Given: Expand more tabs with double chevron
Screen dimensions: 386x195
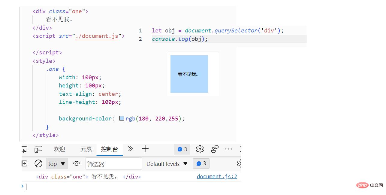Looking at the screenshot, I should [130, 149].
